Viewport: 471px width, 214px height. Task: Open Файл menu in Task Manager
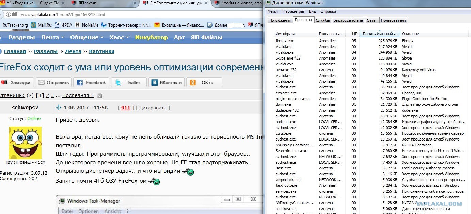pos(273,11)
